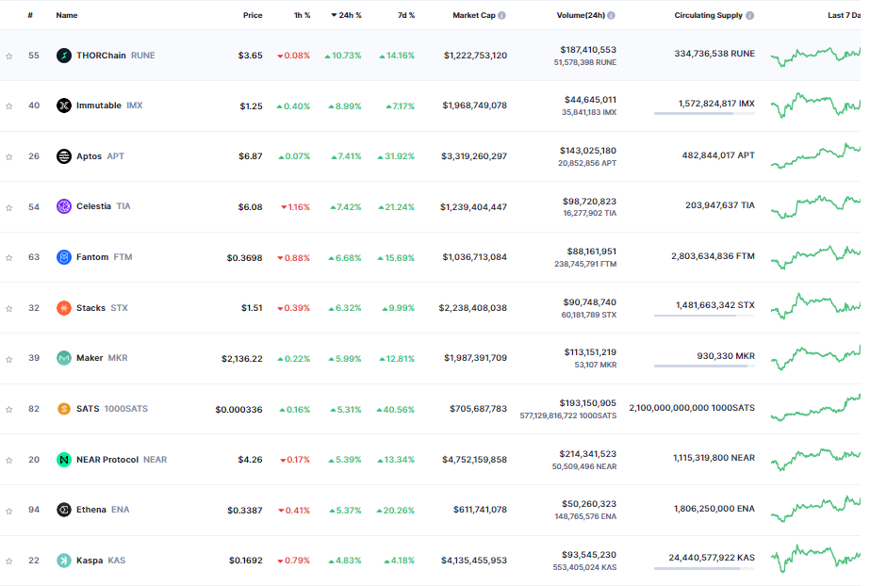Click the Celestia purple logo icon

click(x=64, y=206)
